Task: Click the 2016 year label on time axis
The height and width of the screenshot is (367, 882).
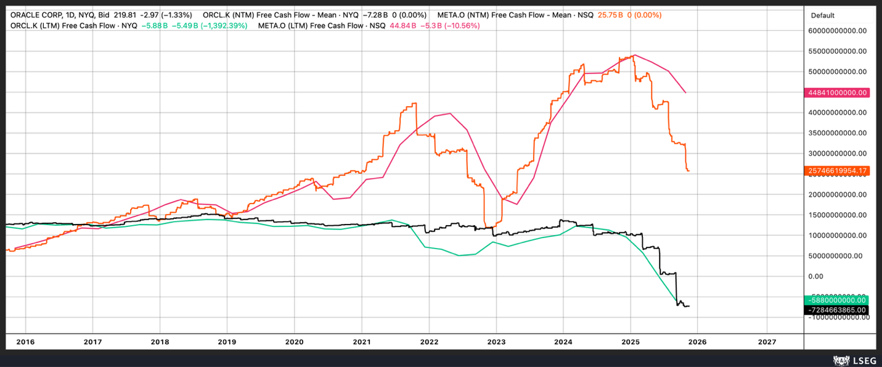Action: pos(25,341)
